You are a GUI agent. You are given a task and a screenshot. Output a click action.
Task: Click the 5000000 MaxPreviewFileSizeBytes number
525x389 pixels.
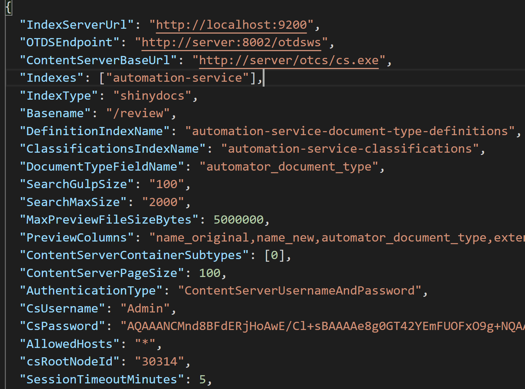[238, 220]
